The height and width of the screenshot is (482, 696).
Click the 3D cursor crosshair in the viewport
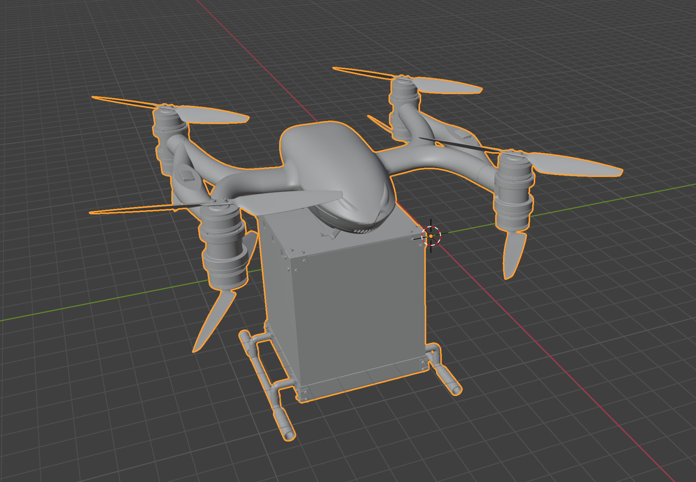coord(431,236)
